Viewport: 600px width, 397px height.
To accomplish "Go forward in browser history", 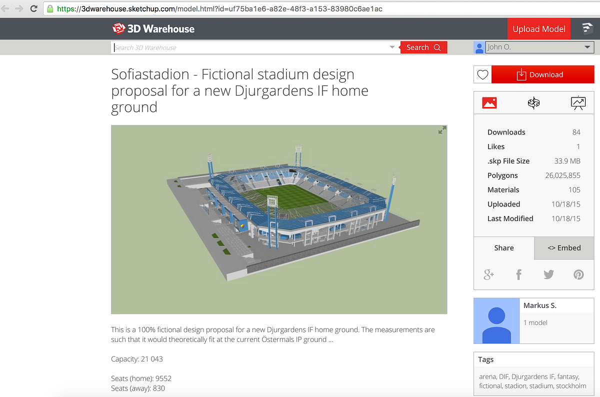I will (19, 8).
